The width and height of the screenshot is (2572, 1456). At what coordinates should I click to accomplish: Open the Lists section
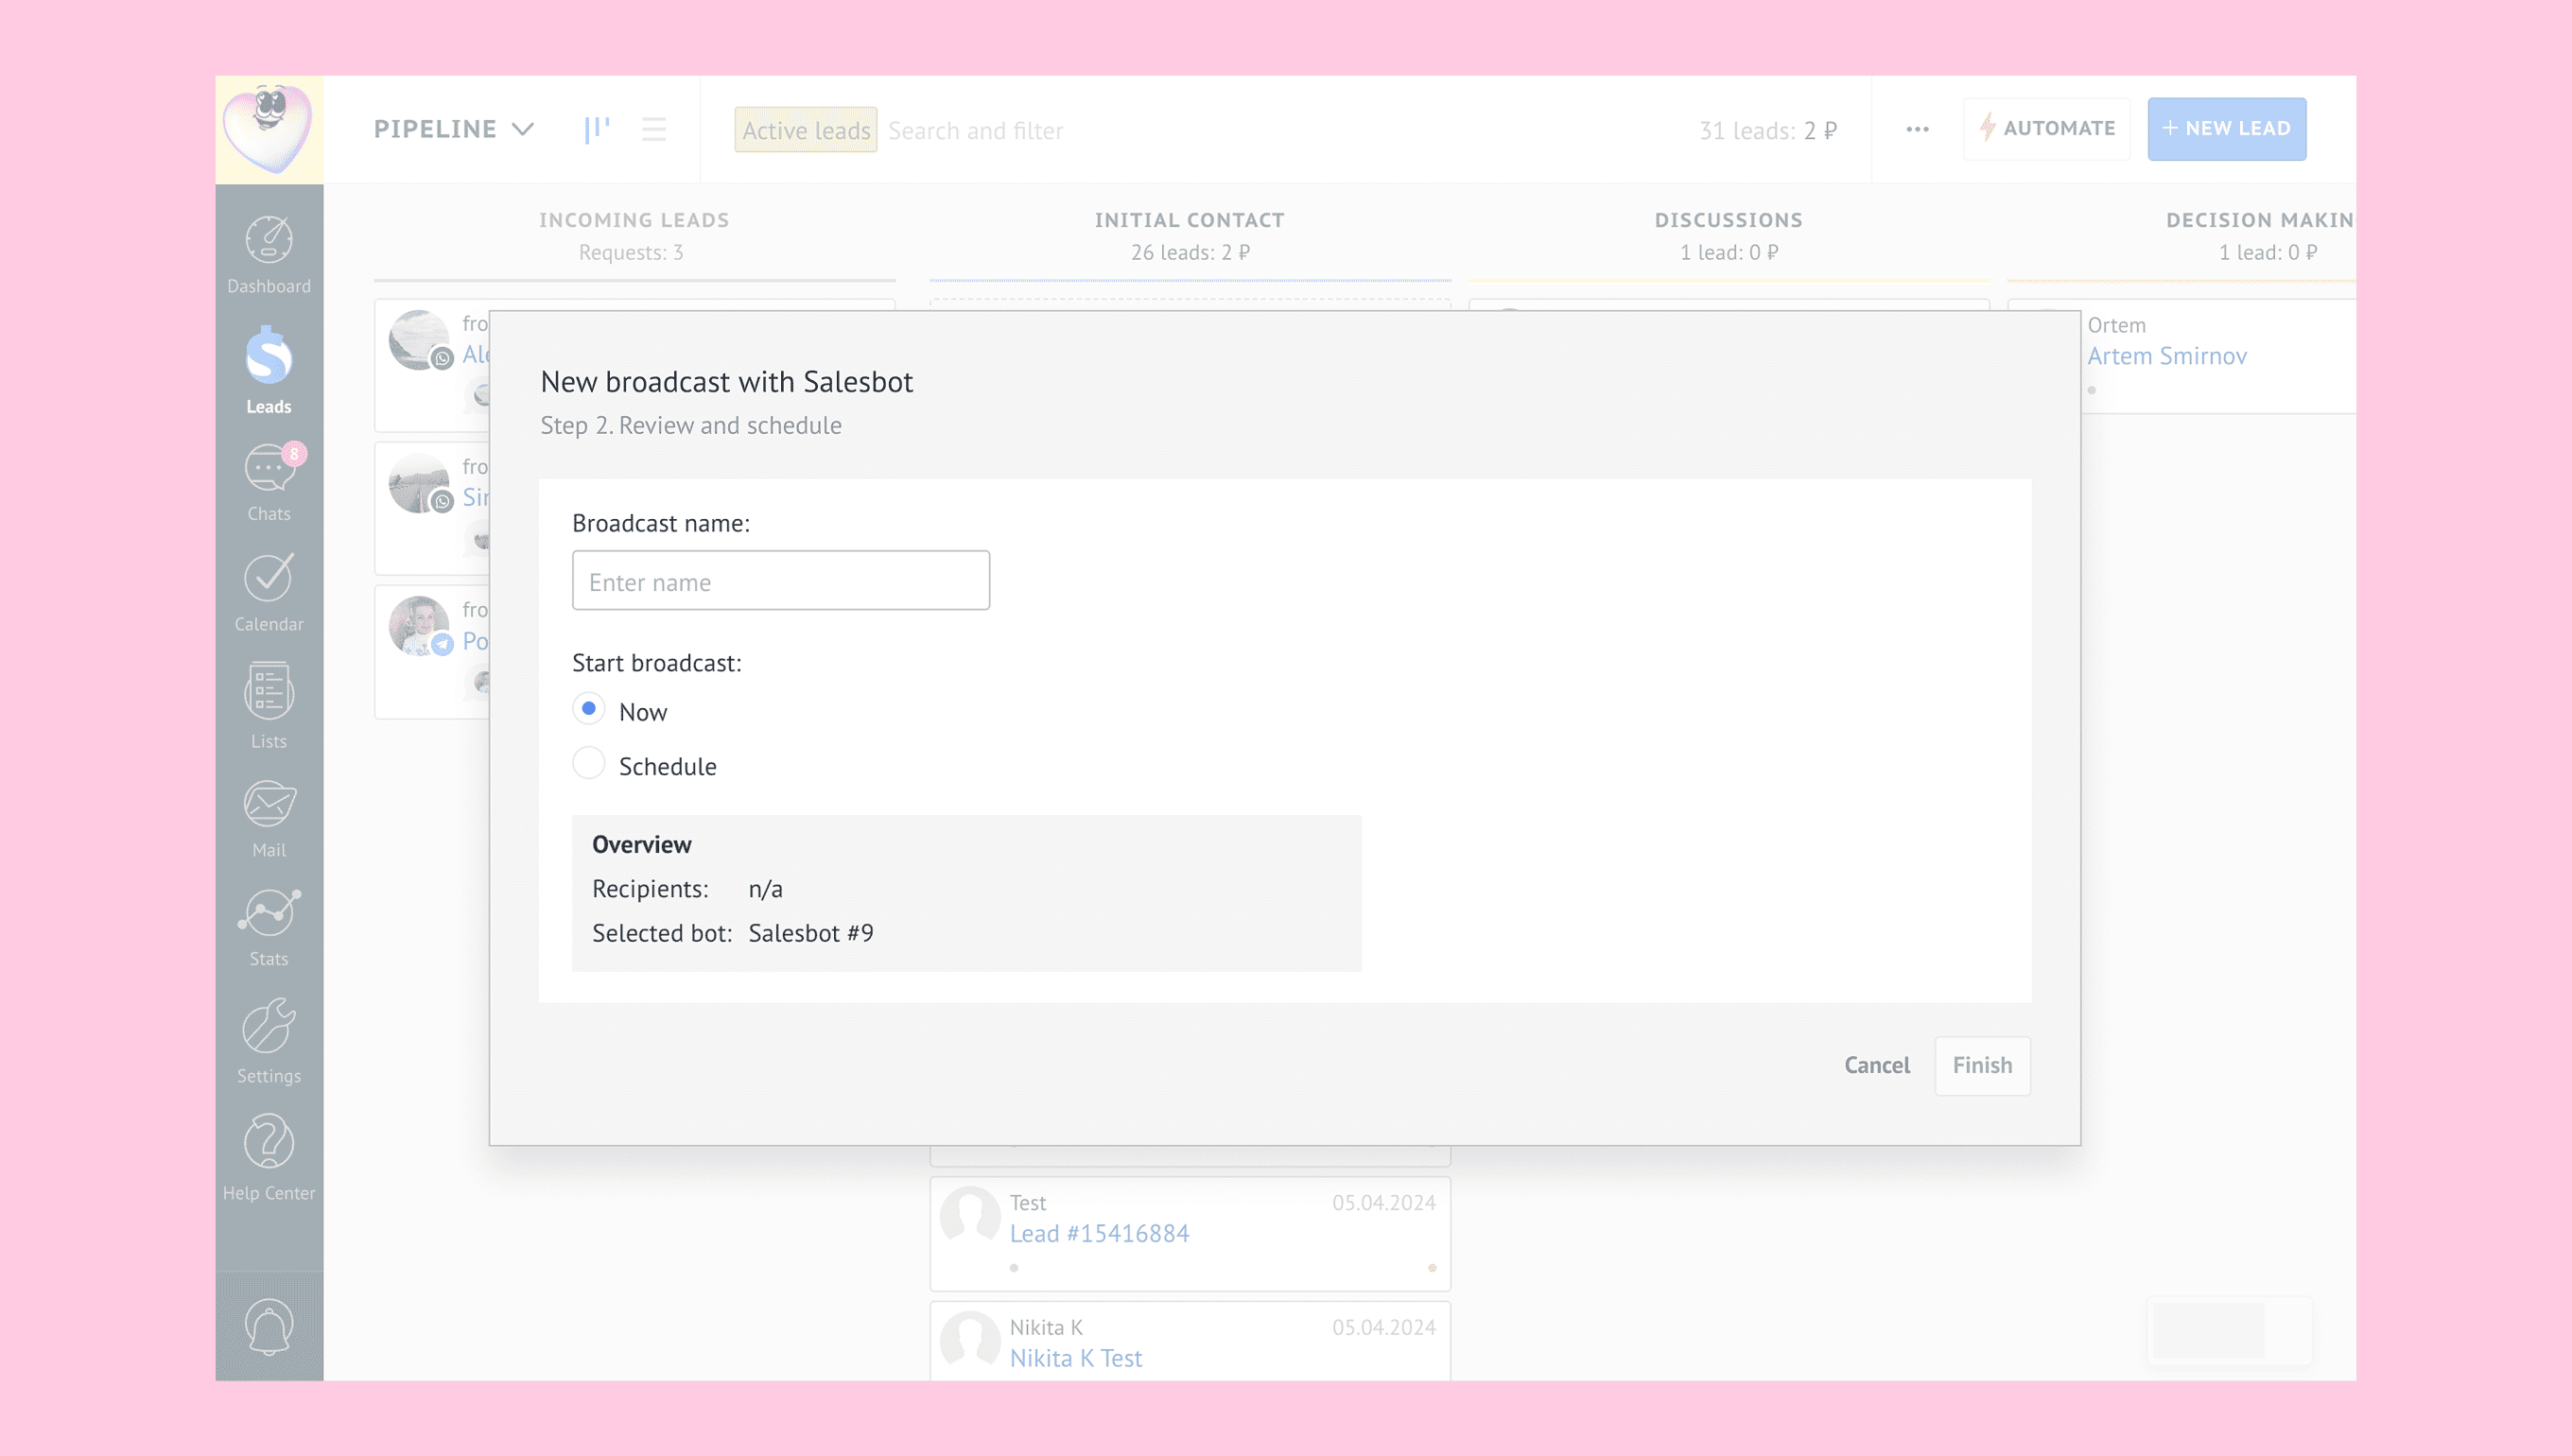coord(268,705)
